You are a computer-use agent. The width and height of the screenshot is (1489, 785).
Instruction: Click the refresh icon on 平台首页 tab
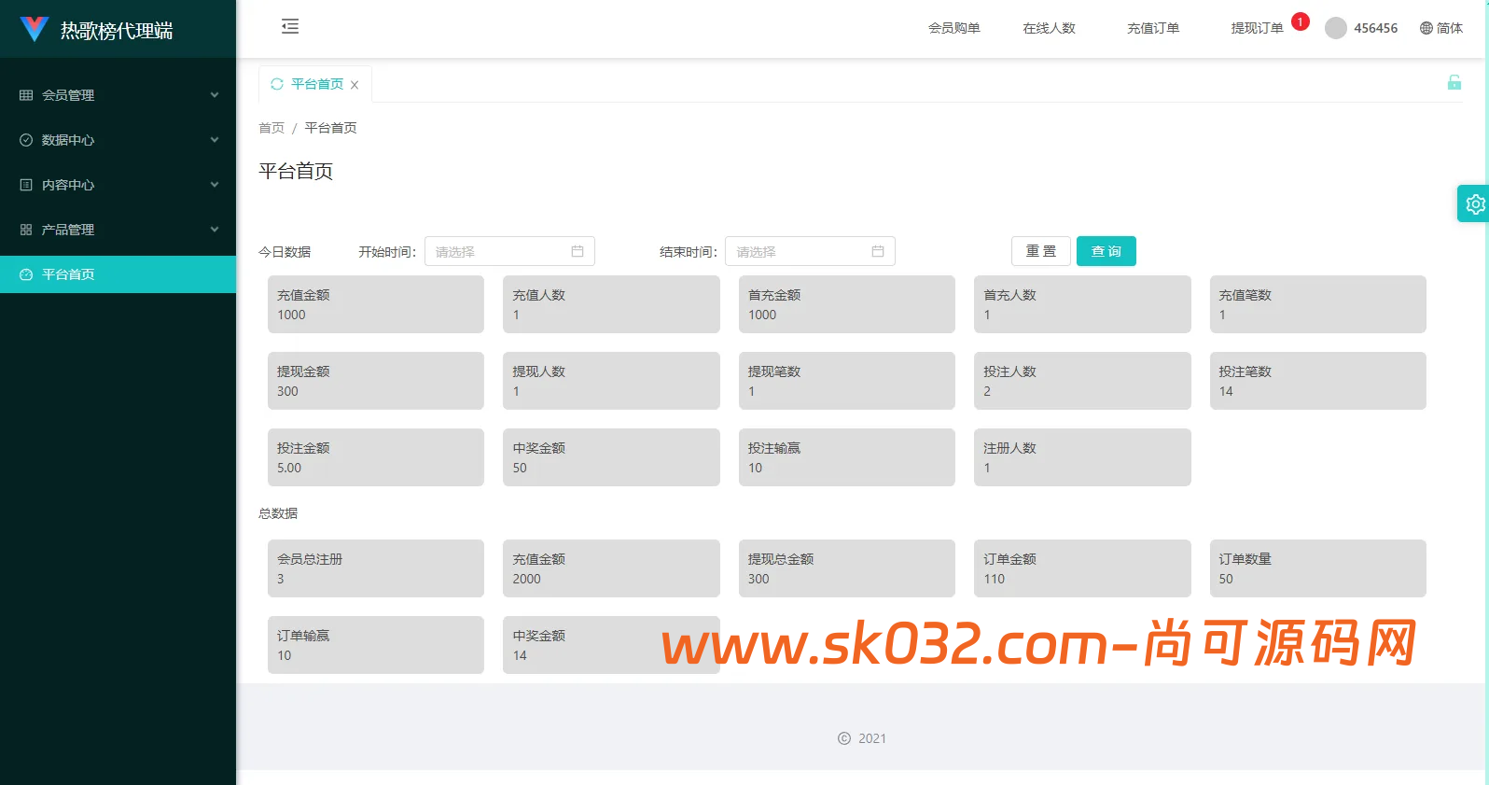pos(277,84)
